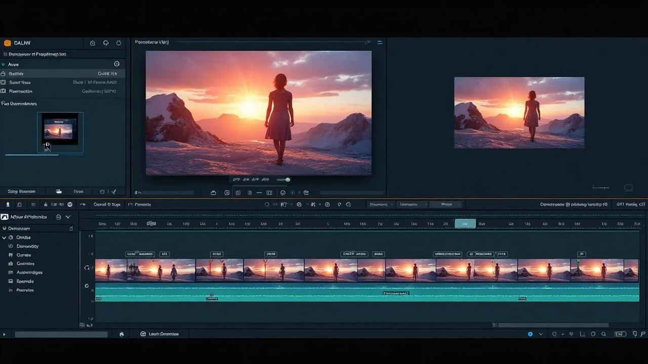Click the CALW app logo at top left

[7, 43]
